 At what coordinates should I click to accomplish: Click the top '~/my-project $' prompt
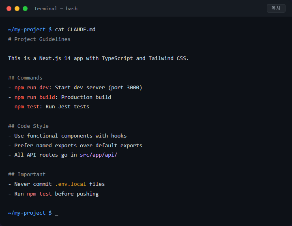30,30
